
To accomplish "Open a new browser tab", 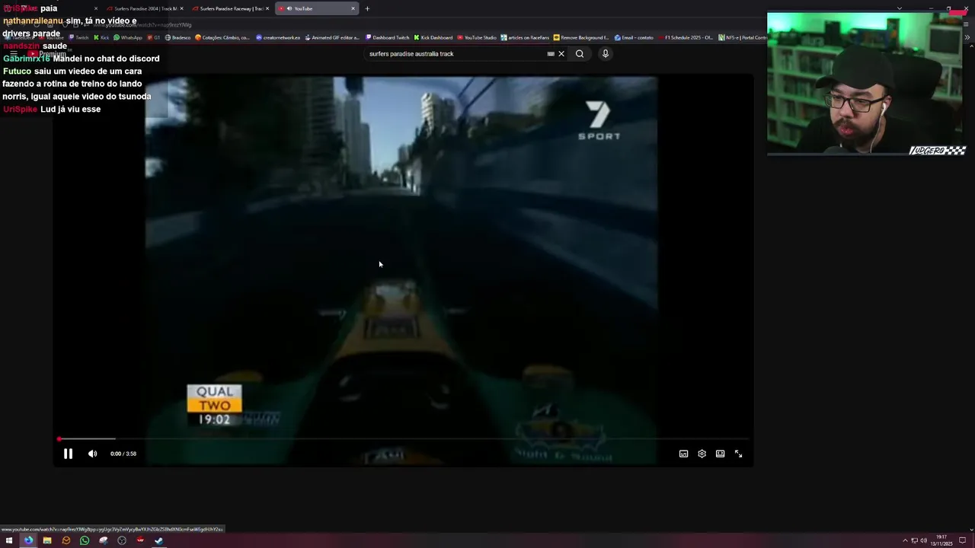I will (x=367, y=8).
